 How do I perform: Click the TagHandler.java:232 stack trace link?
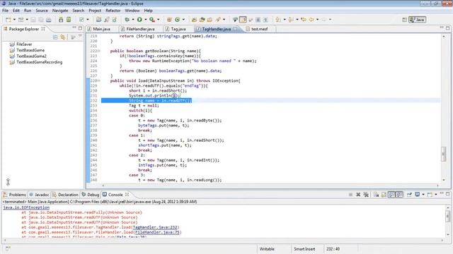point(156,227)
